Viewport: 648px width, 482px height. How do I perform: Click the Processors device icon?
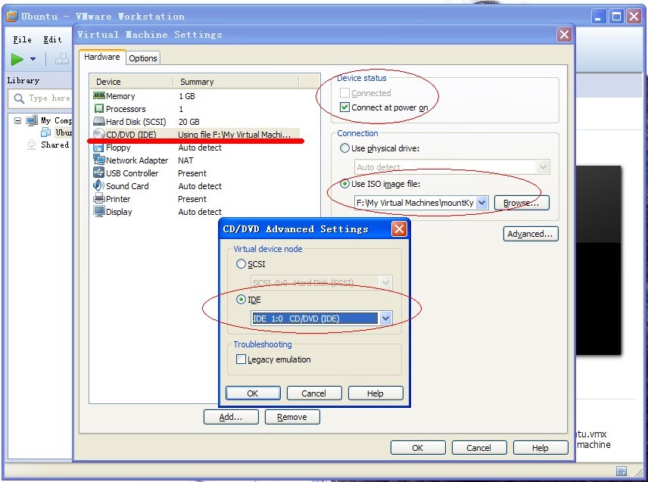click(98, 109)
